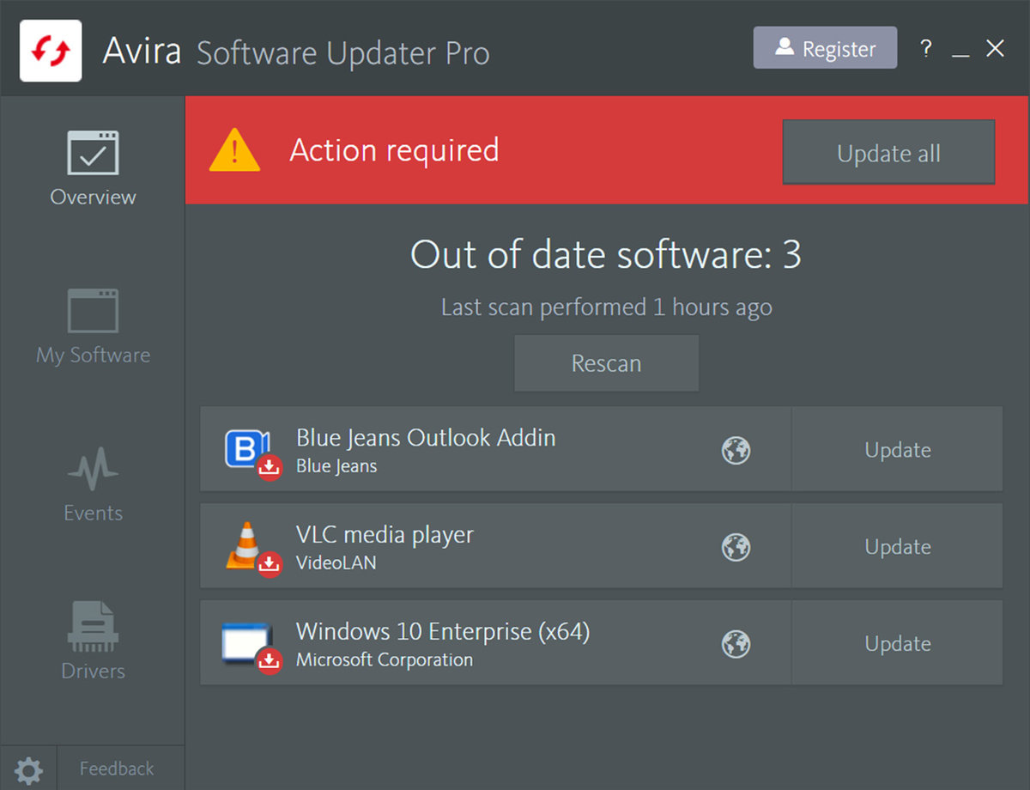Screen dimensions: 1030x790
Task: Click the warning triangle in the red banner
Action: pos(233,151)
